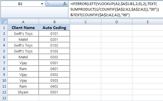Select cell with code 0401
163x101 pixels.
click(x=54, y=69)
